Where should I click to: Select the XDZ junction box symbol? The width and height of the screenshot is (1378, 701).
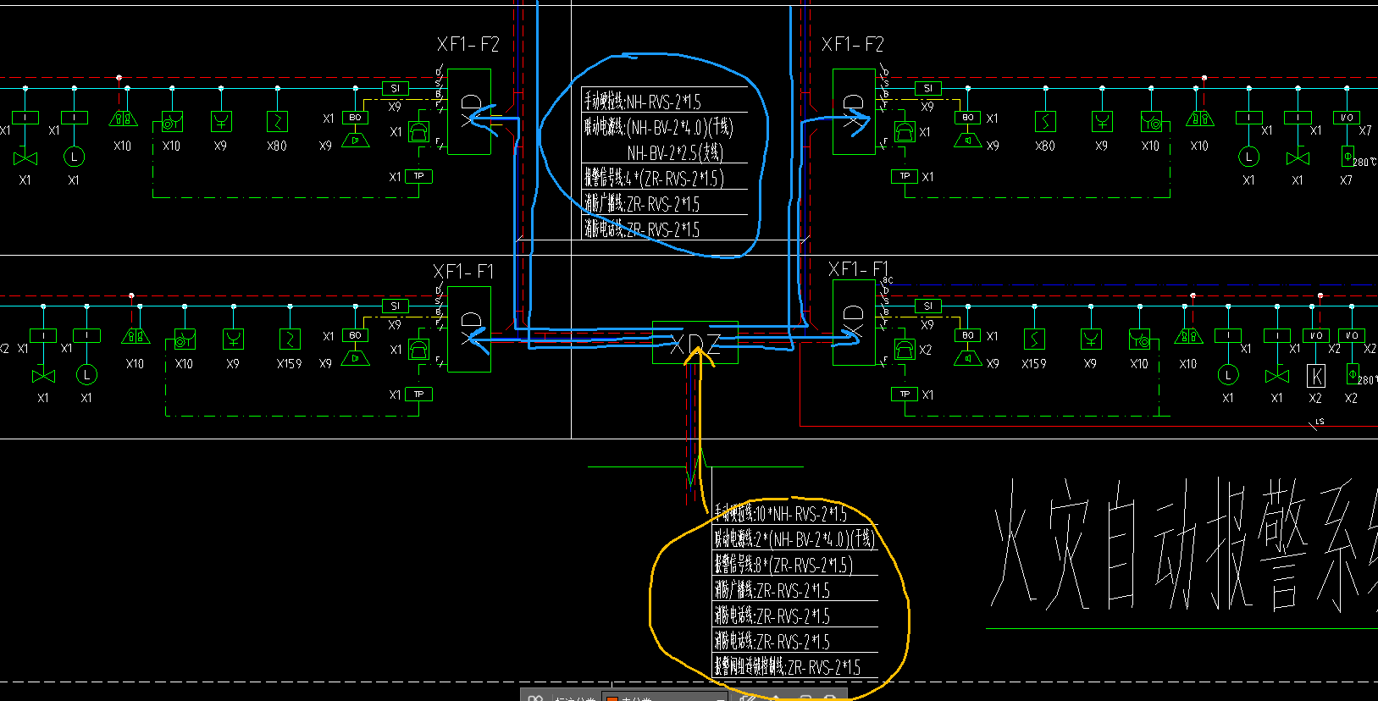(x=695, y=343)
